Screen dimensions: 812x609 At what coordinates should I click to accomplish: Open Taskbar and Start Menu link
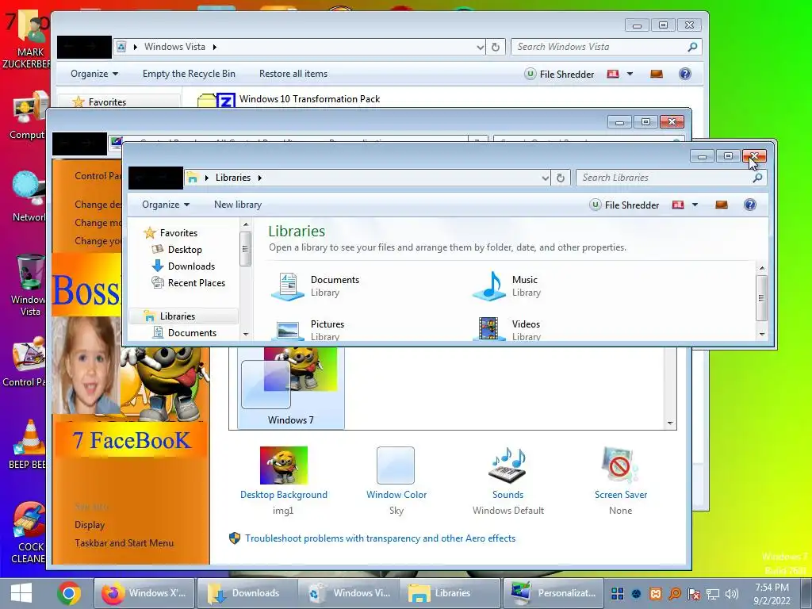click(x=124, y=543)
